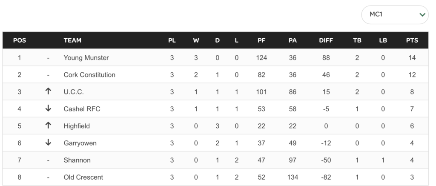Screen dimensions: 436x186
Task: Click the TEAM column header
Action: (72, 40)
